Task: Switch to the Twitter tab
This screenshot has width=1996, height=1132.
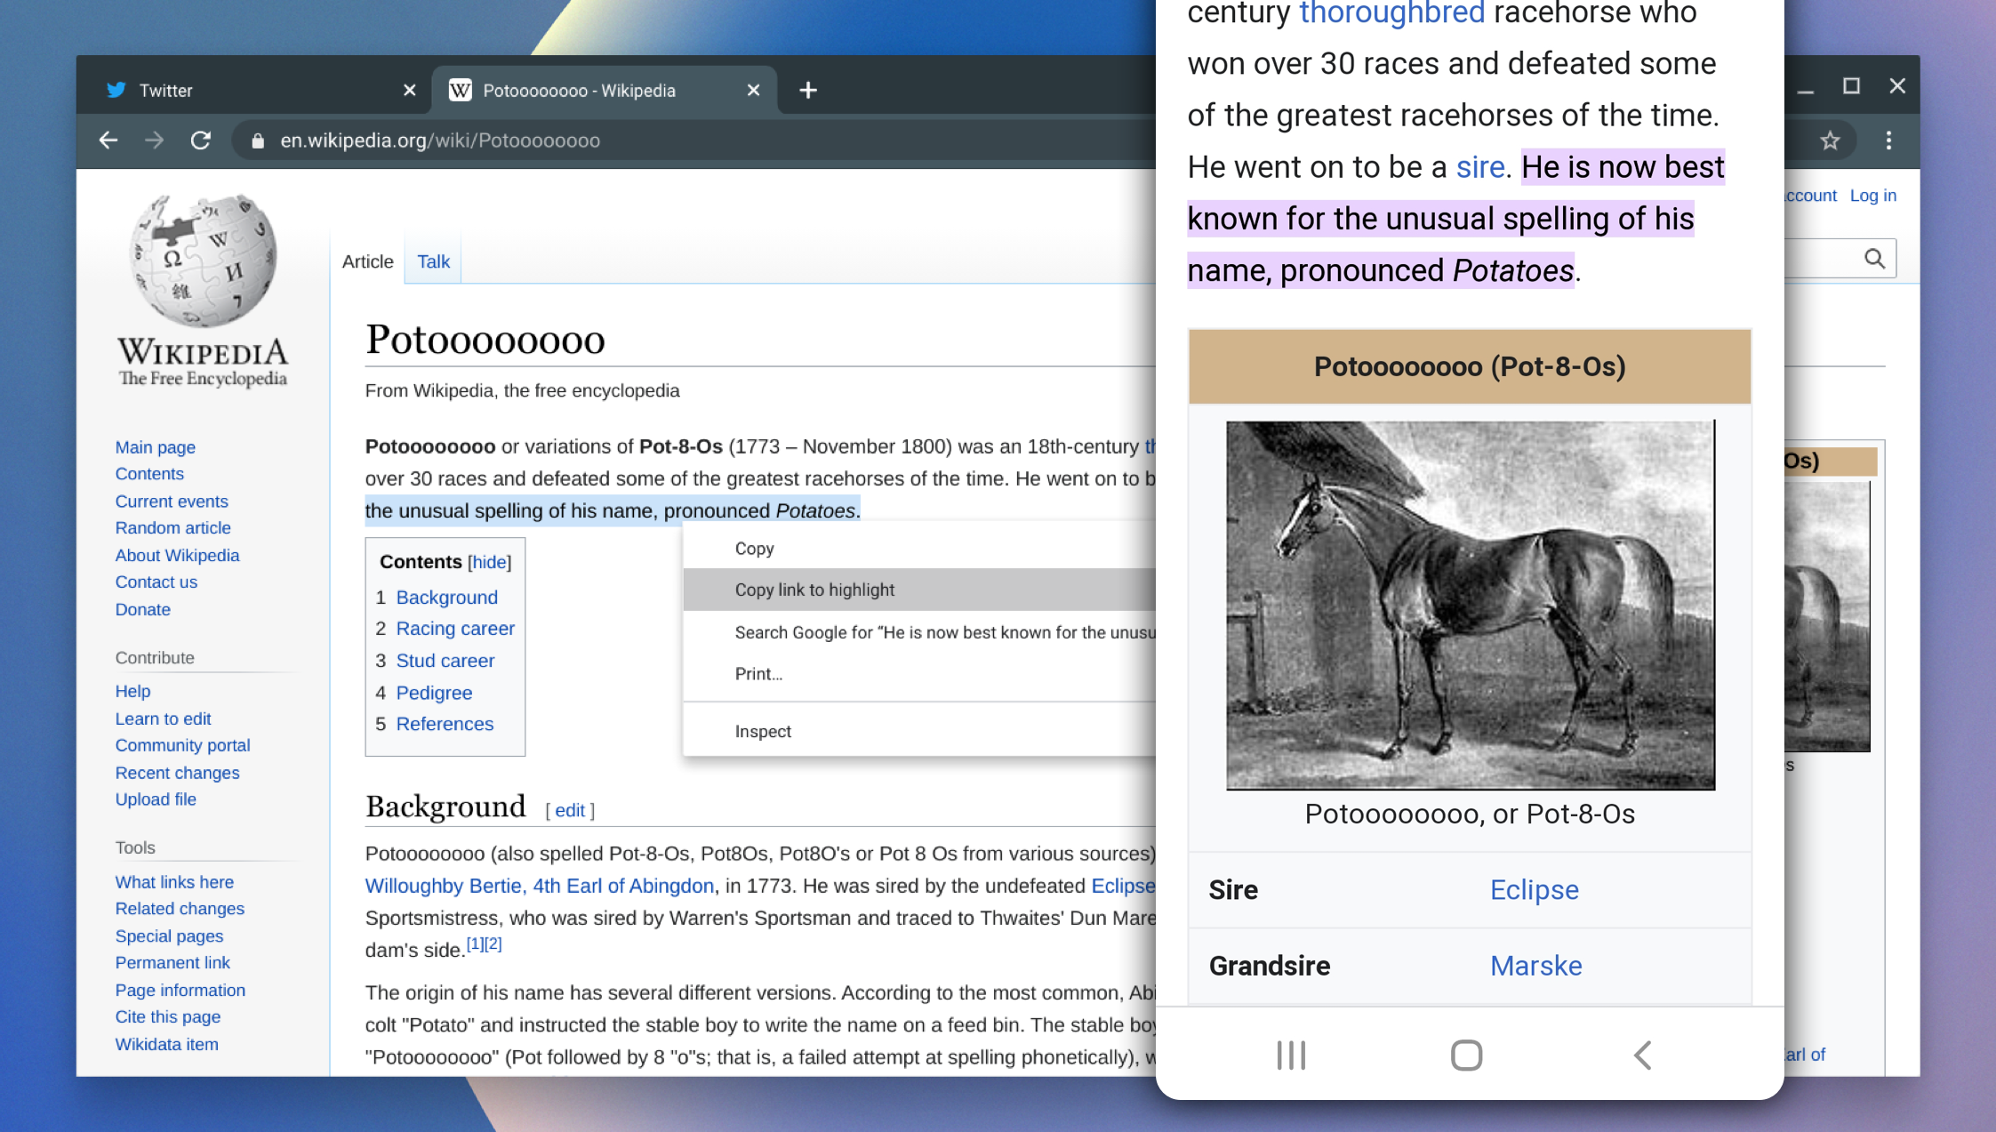Action: click(166, 90)
